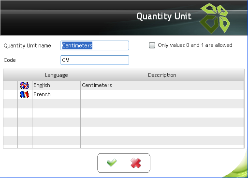The width and height of the screenshot is (248, 178).
Task: Edit the 'Centimeters' description cell for English
Action: 162,85
